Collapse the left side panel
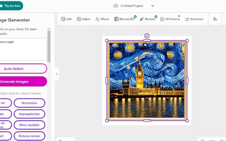 (x=57, y=74)
